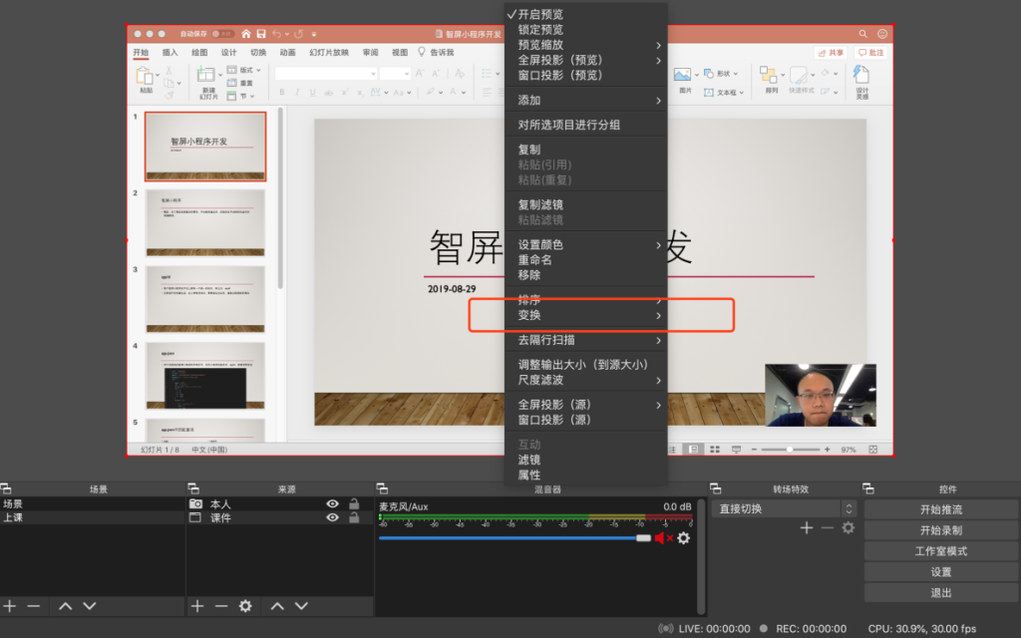1021x638 pixels.
Task: Choose 滤镜 from the context menu
Action: tap(529, 460)
